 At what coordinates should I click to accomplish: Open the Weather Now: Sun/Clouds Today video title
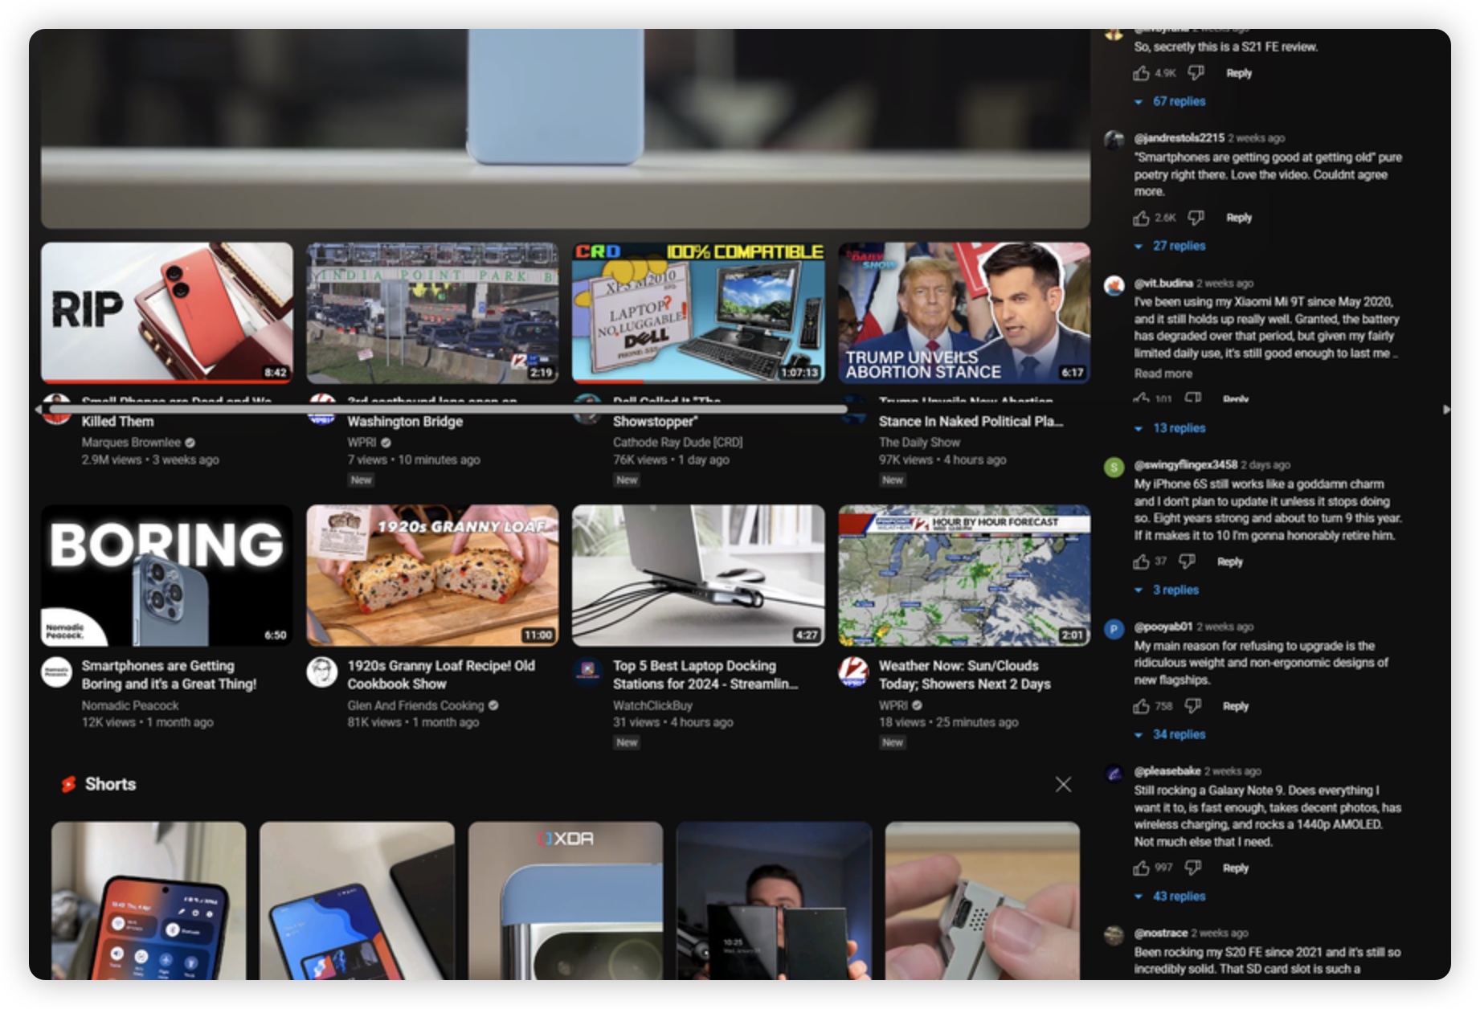tap(965, 675)
